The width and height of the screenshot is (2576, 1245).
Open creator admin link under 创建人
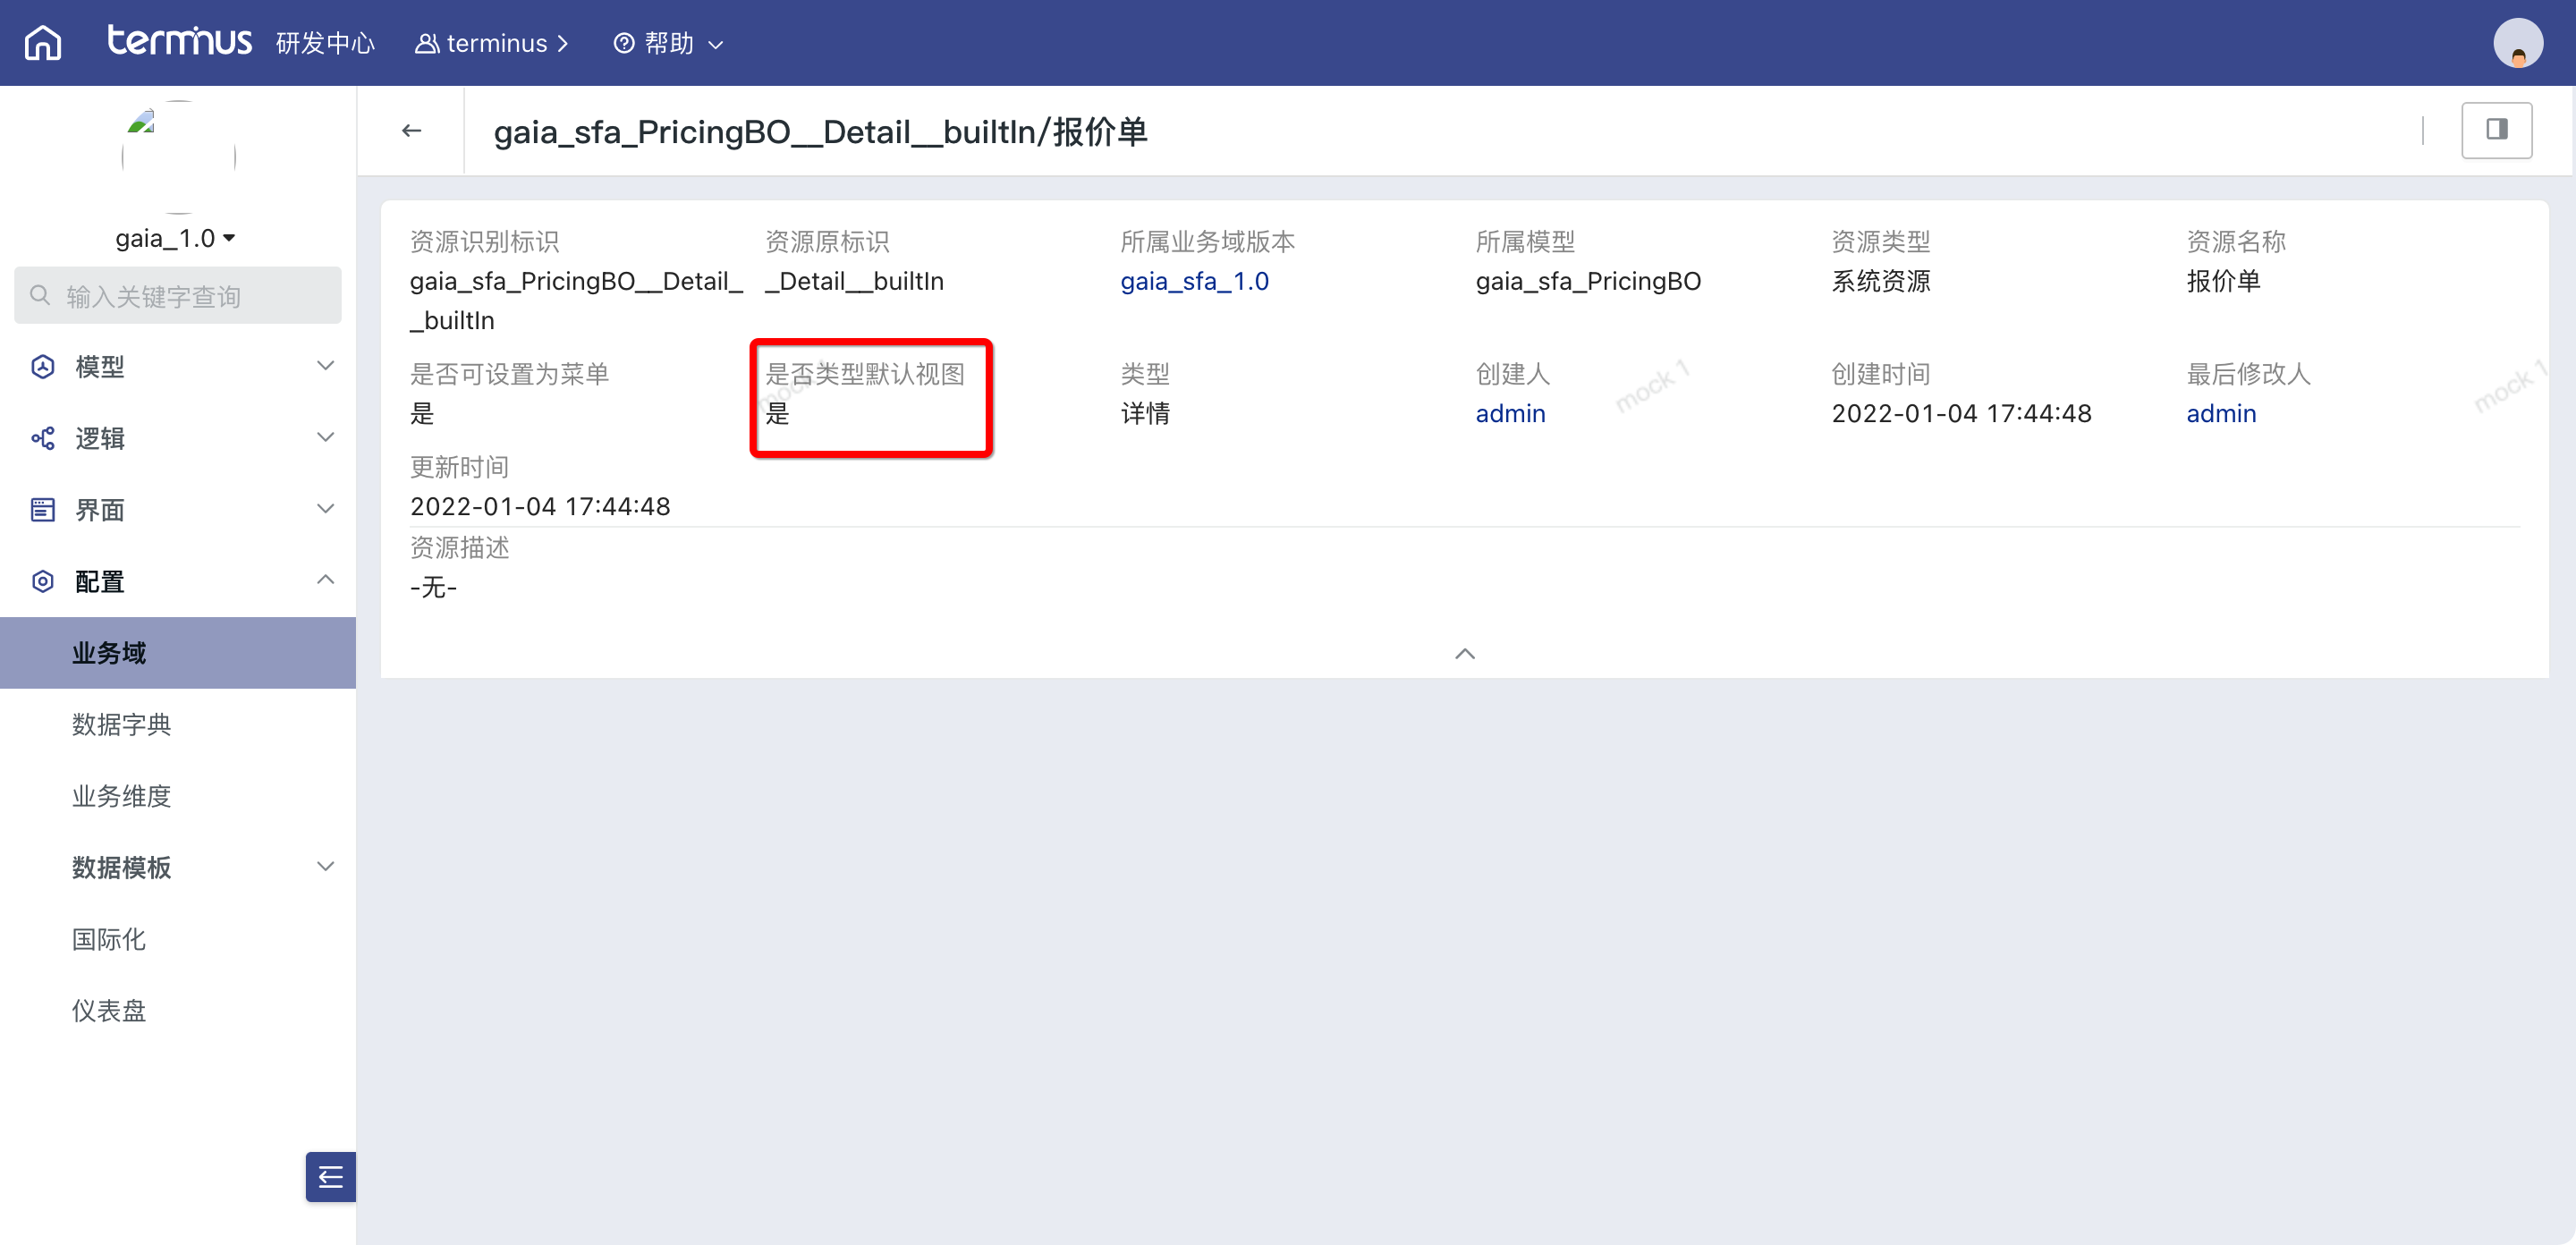point(1510,413)
